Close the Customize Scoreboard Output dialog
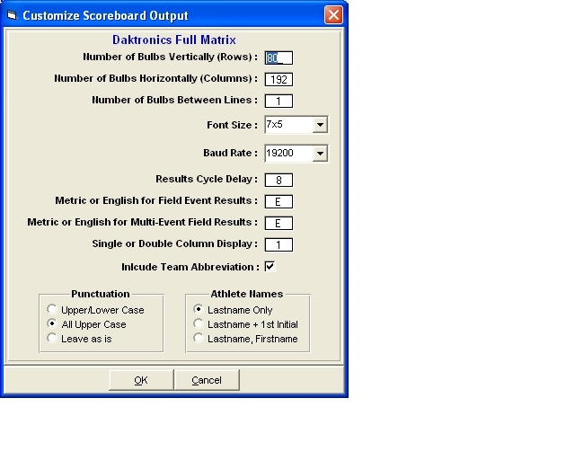The width and height of the screenshot is (575, 460). [333, 15]
